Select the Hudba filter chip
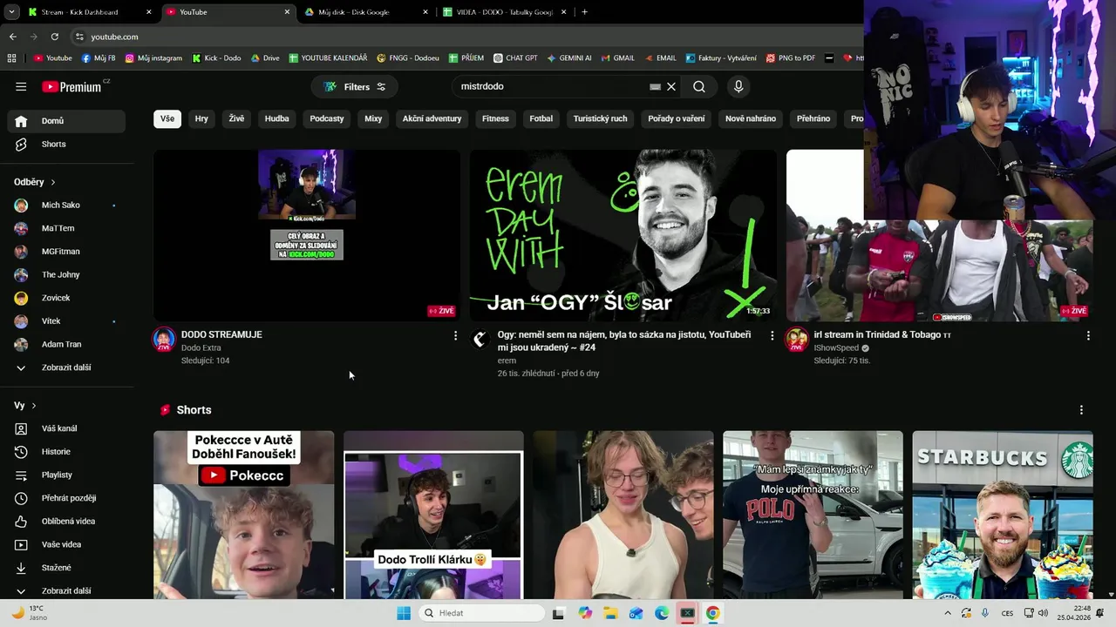Screen dimensions: 1116x627 pos(276,118)
